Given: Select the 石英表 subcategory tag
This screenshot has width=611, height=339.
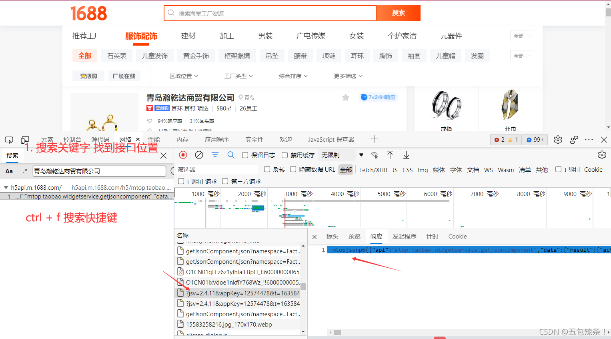Looking at the screenshot, I should pos(117,56).
